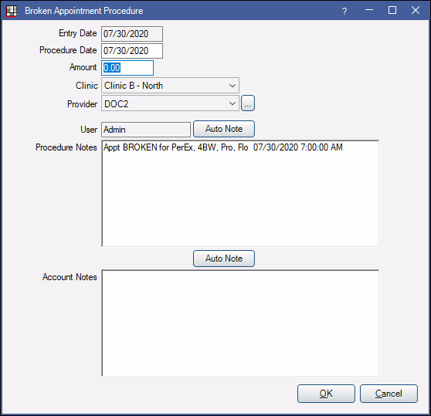
Task: Expand the Clinic dropdown arrow
Action: coord(232,86)
